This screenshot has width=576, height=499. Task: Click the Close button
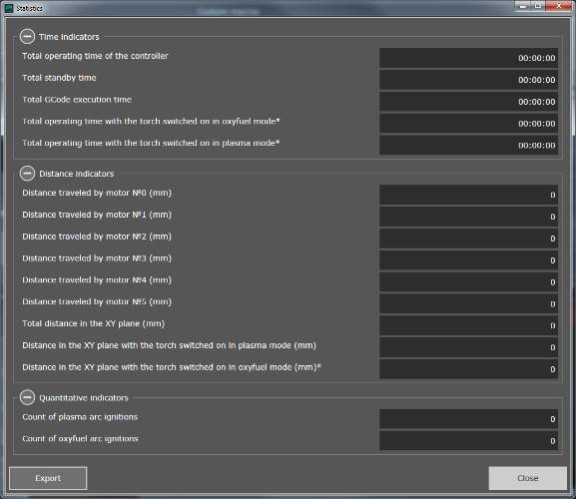(x=527, y=478)
